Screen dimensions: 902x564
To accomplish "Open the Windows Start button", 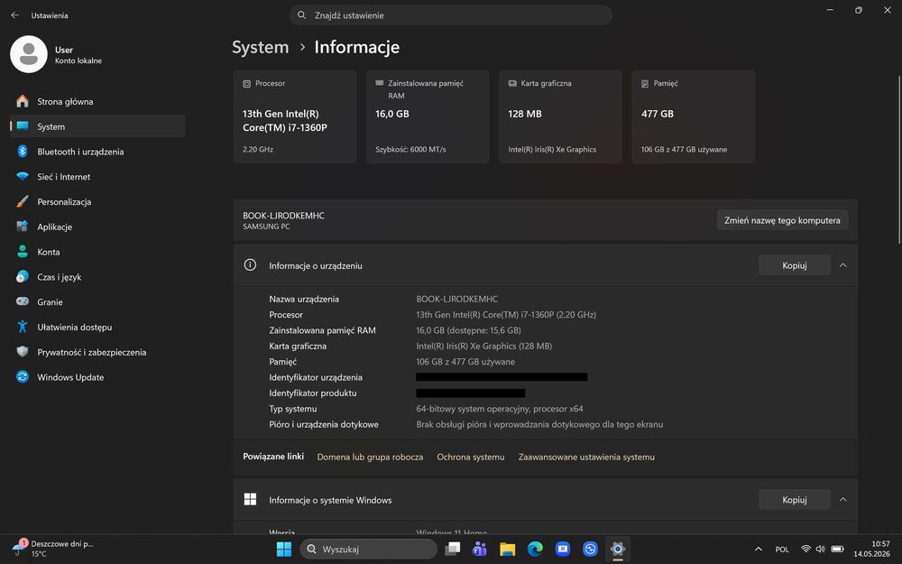I will (x=283, y=549).
